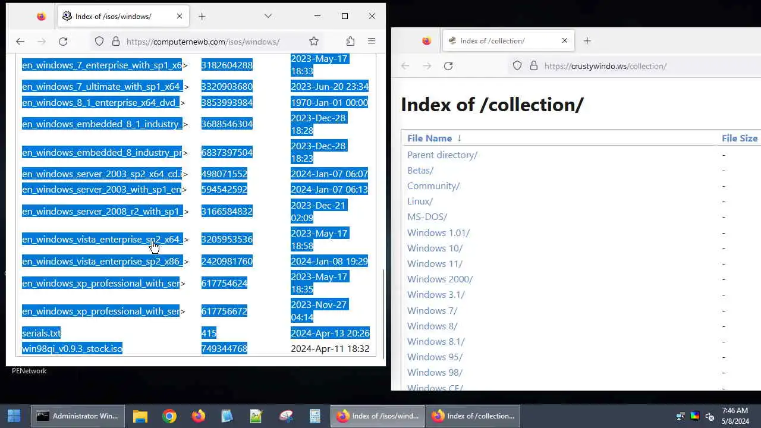761x428 pixels.
Task: Reload the crustywindo.ws collection page
Action: point(448,65)
